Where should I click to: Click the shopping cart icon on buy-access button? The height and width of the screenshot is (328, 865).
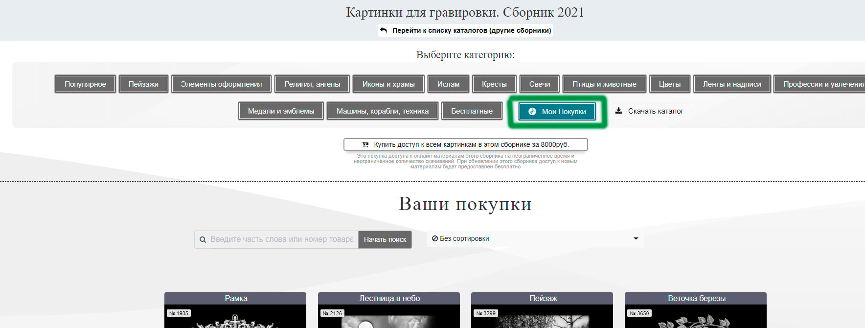(x=365, y=144)
